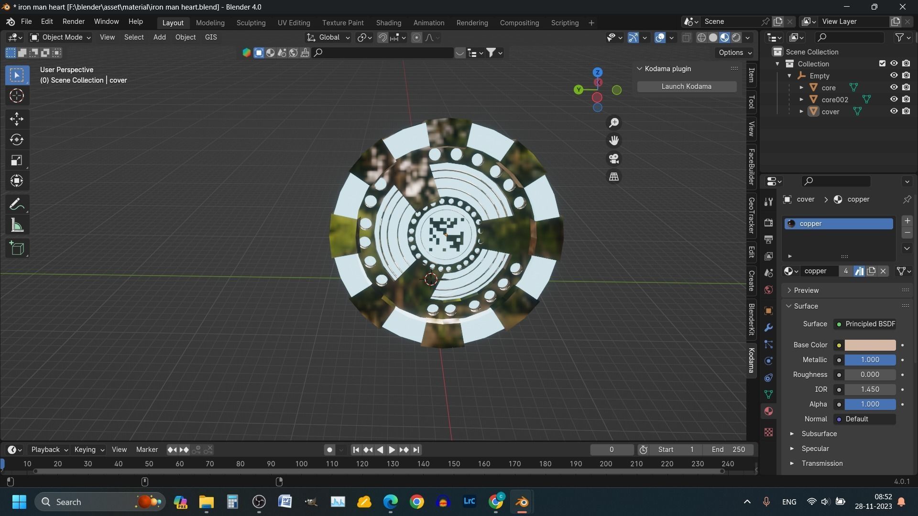Image resolution: width=918 pixels, height=516 pixels.
Task: Open Global transform orientation dropdown
Action: [328, 37]
